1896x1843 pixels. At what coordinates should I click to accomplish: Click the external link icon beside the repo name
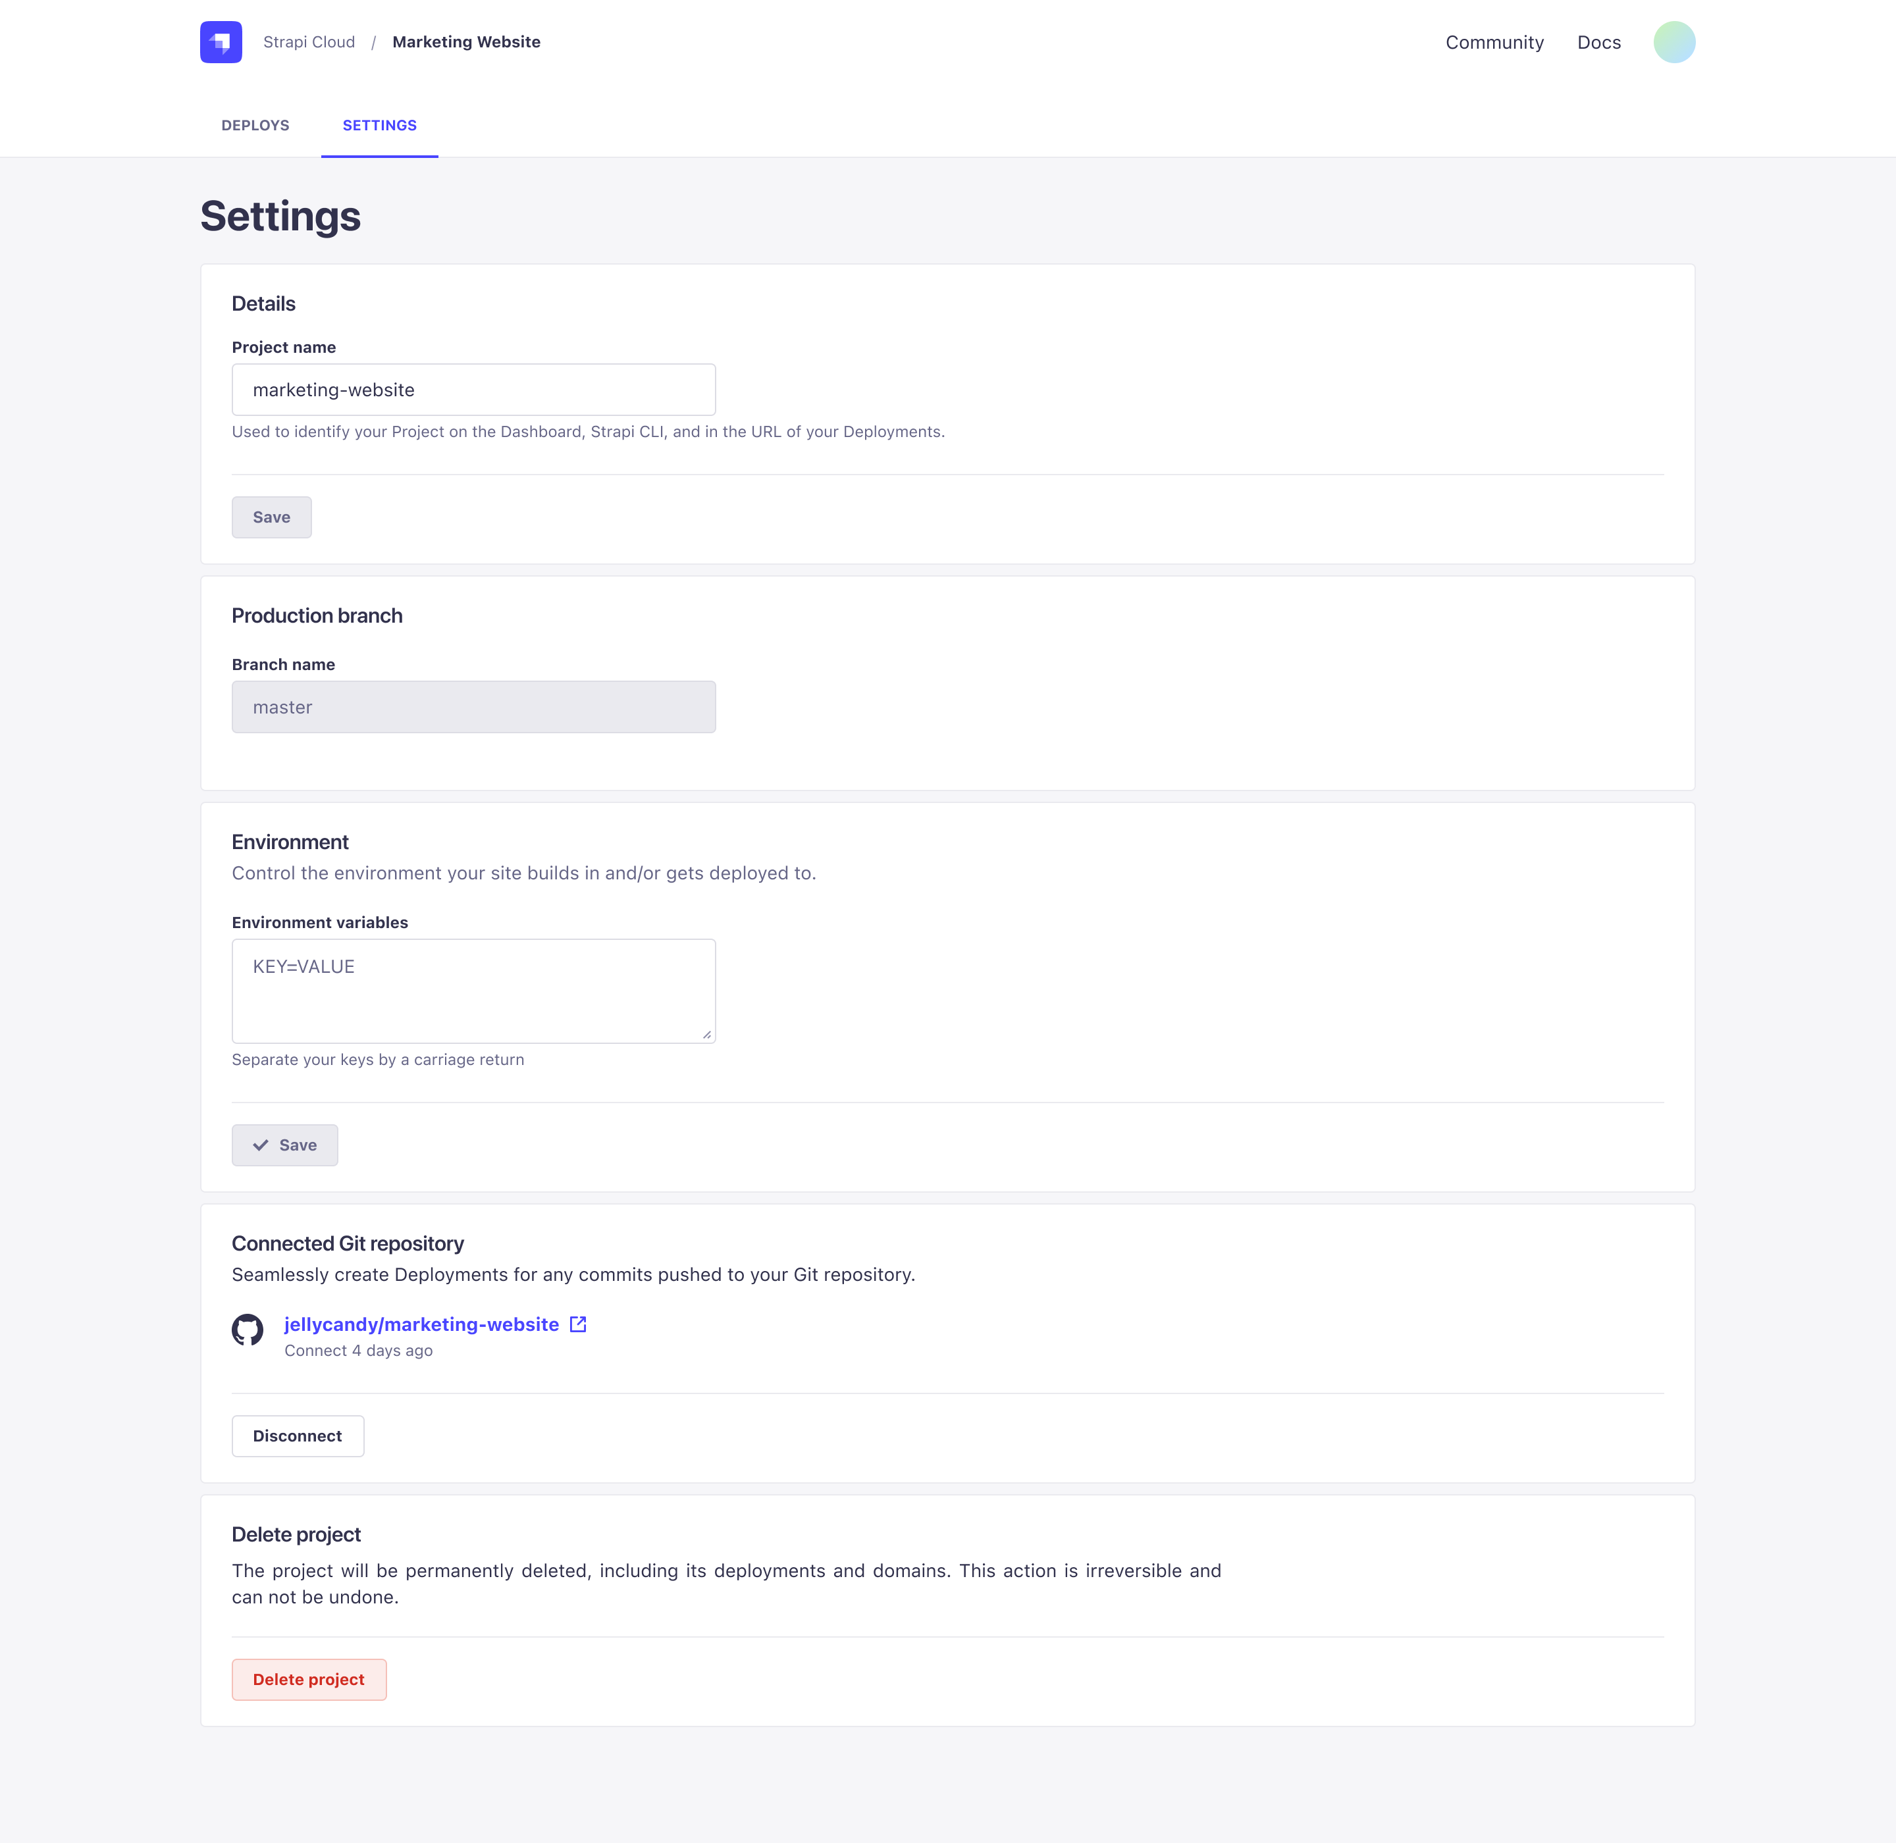(578, 1324)
